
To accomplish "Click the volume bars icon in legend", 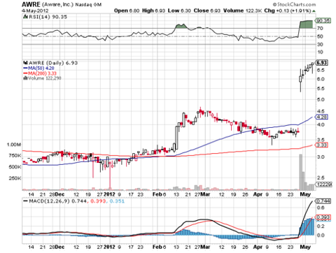I will coord(25,78).
